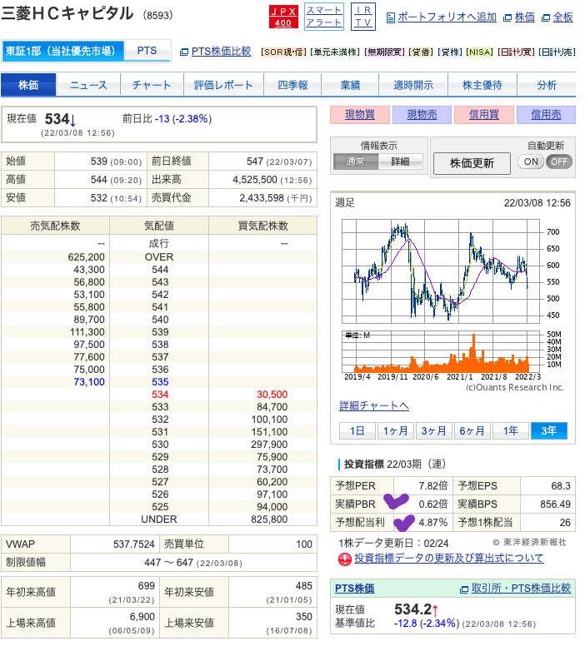Select the 6ヶ月 chart period

[472, 431]
